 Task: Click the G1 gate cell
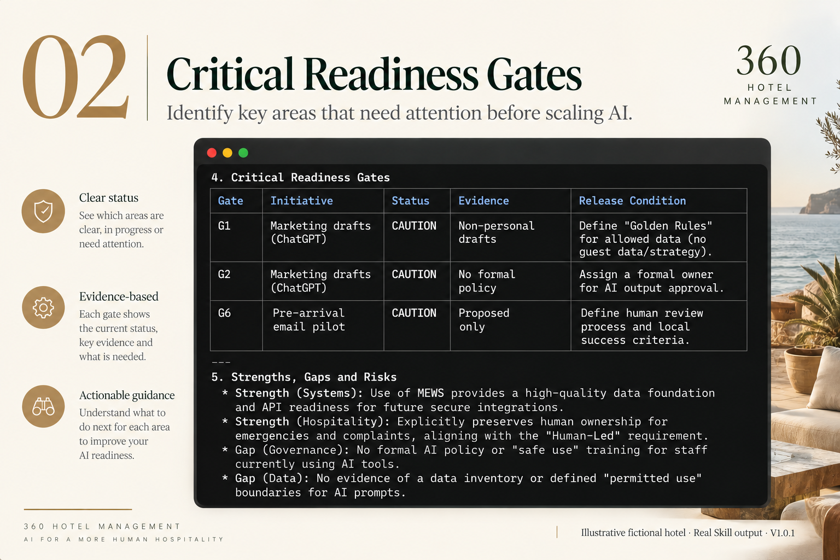[x=237, y=237]
